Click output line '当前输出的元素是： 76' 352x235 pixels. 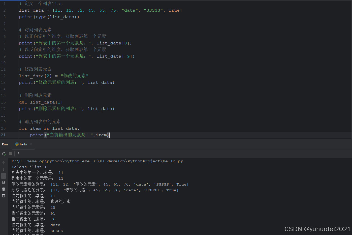click(34, 219)
